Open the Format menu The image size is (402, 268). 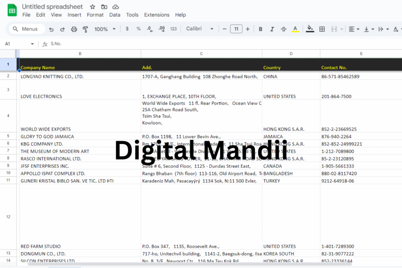tap(95, 15)
